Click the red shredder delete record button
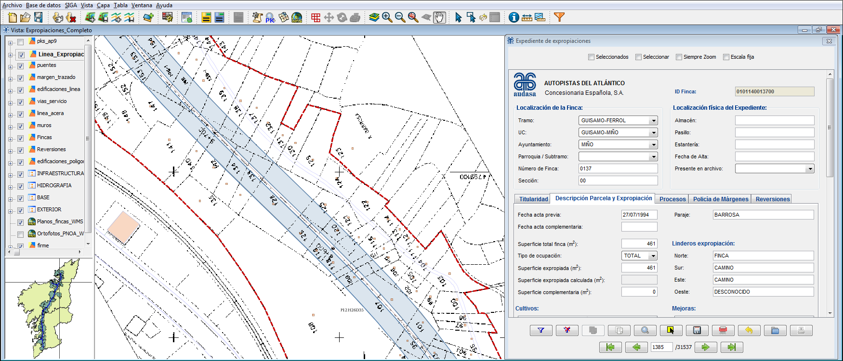This screenshot has height=361, width=843. pyautogui.click(x=723, y=330)
